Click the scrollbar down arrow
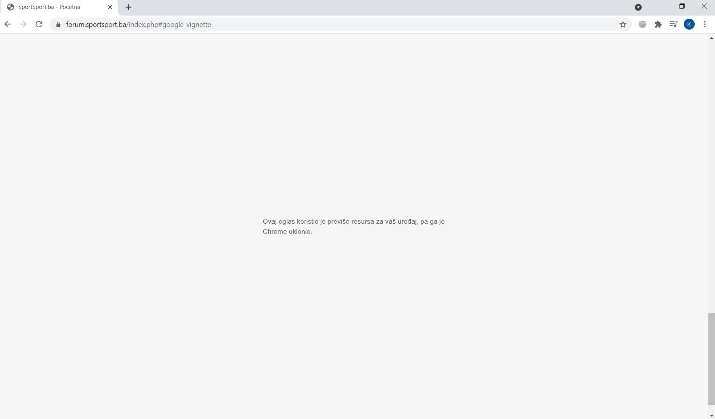Screen dimensions: 715x419 711,415
